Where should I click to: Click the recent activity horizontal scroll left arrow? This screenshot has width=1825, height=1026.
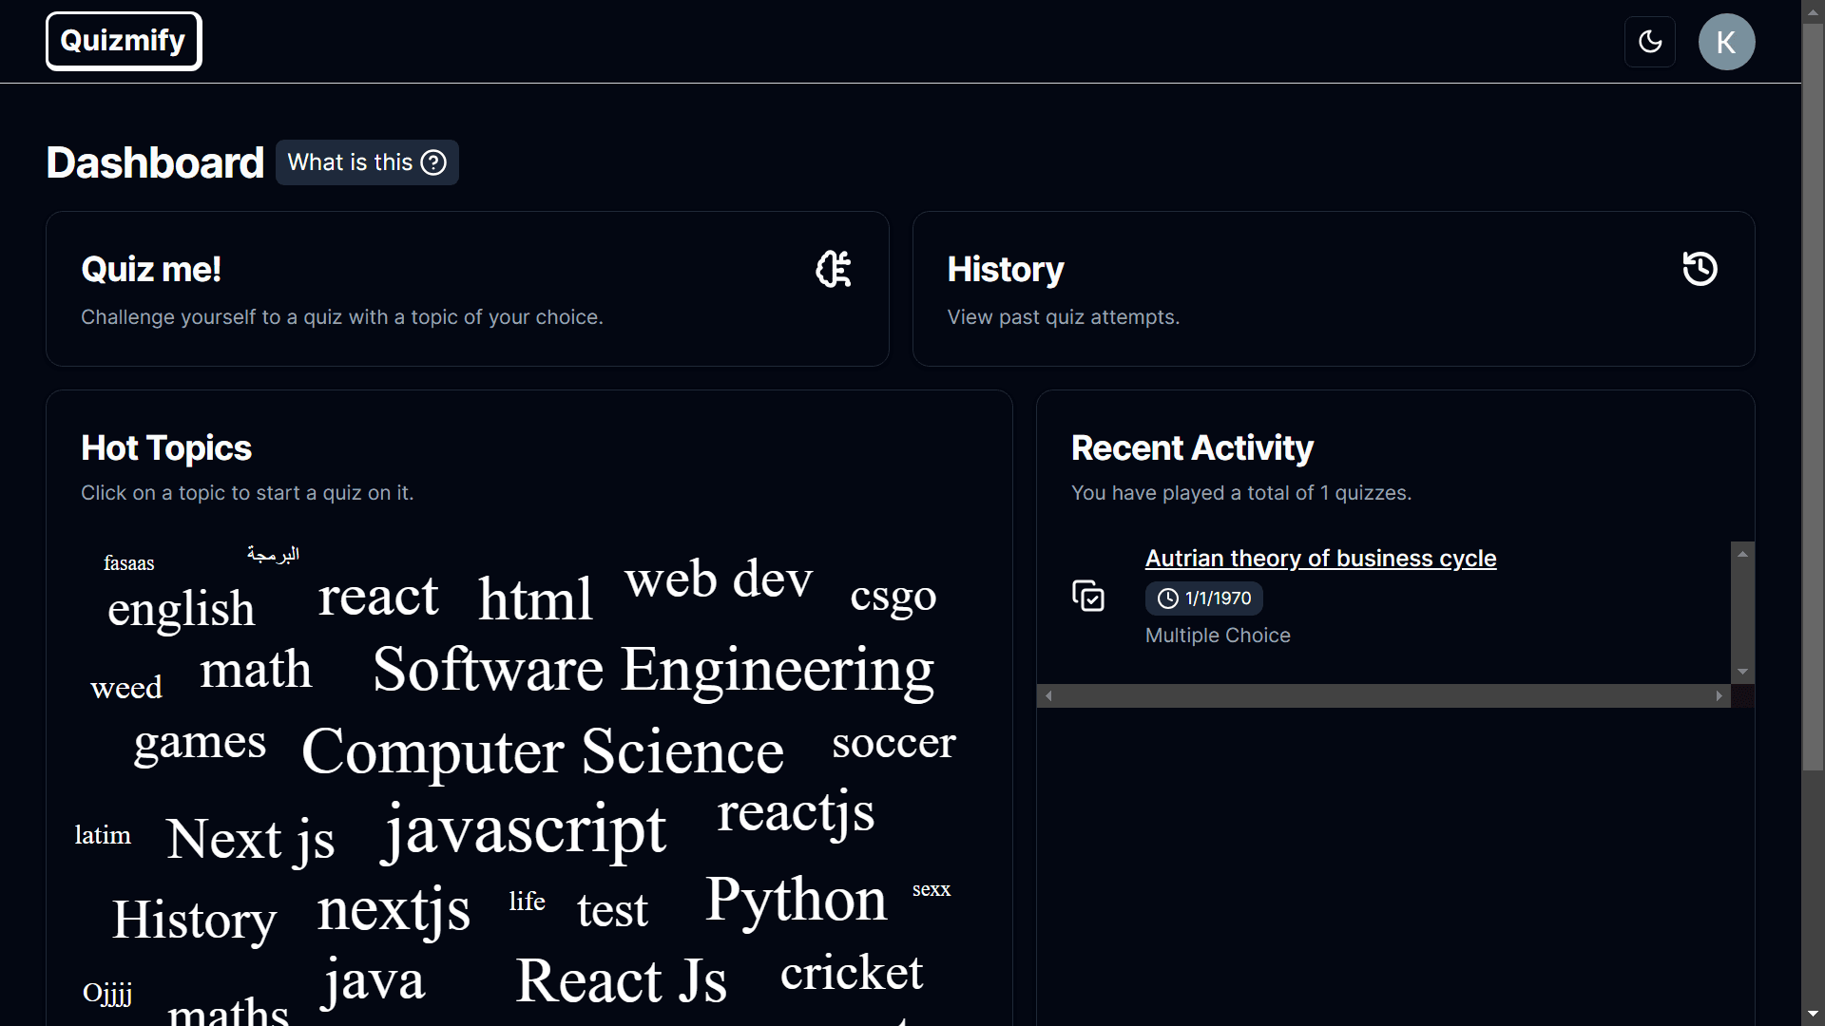(1048, 696)
